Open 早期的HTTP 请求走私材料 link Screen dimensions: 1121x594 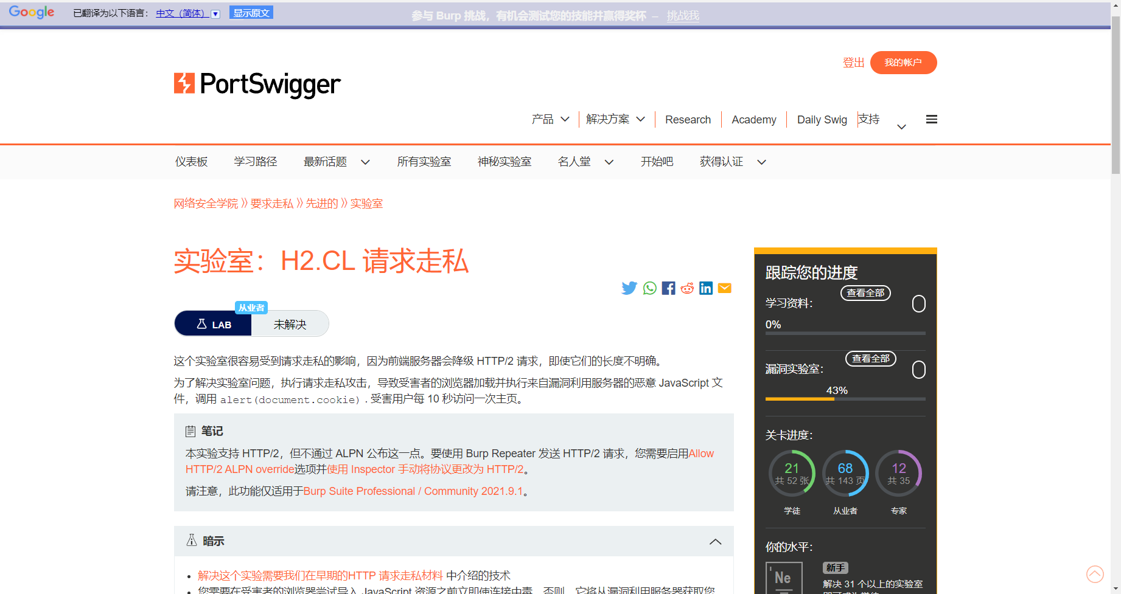point(320,576)
